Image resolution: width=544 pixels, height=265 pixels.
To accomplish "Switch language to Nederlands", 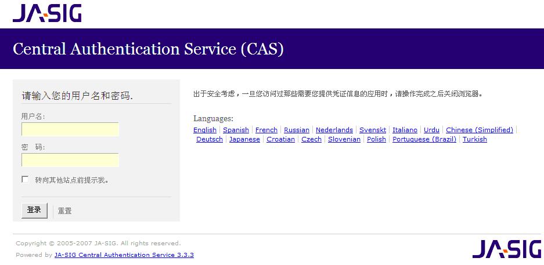I will click(334, 130).
